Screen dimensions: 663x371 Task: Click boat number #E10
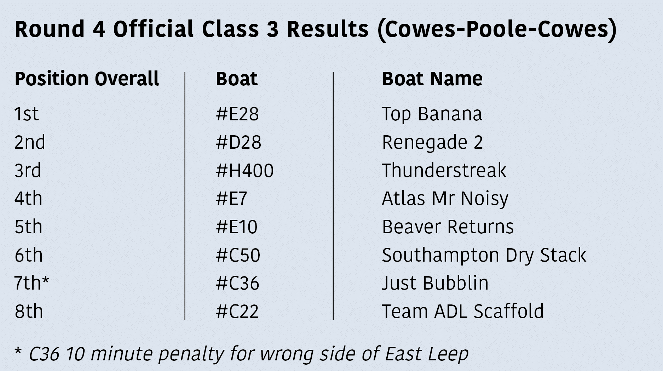[x=237, y=227]
